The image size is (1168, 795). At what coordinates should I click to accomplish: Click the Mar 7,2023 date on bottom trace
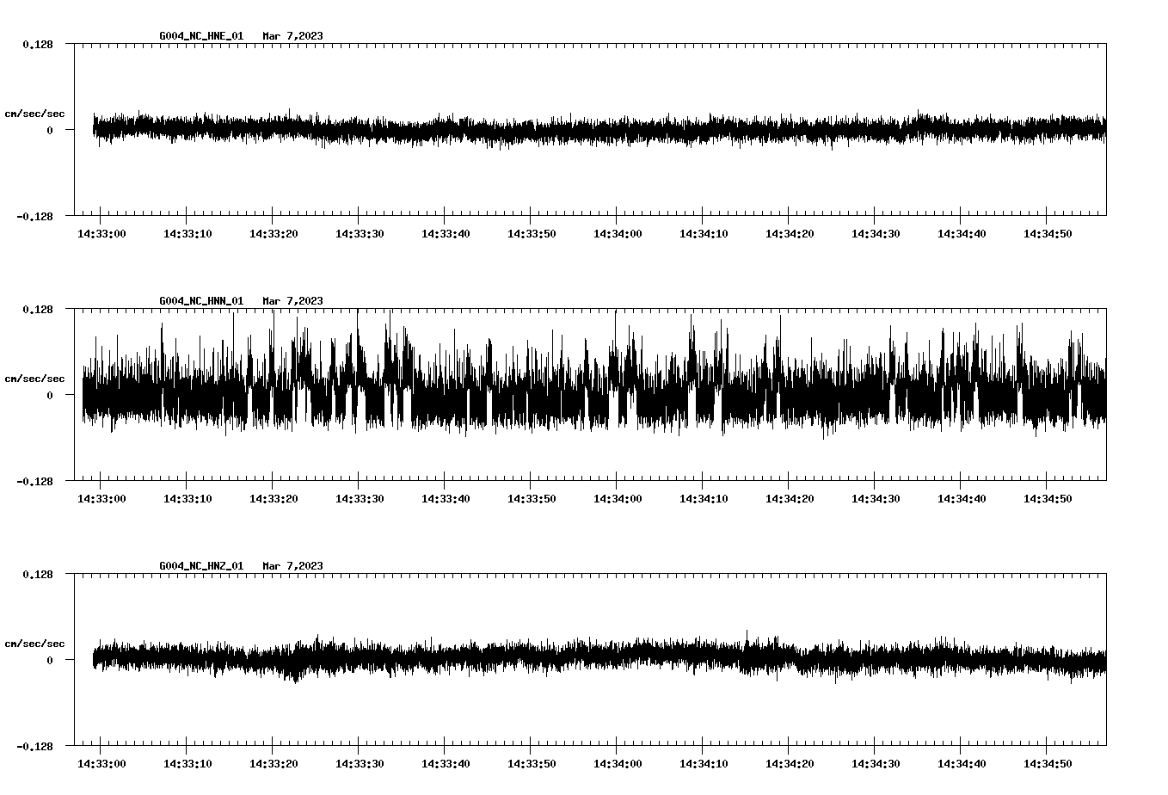(x=293, y=566)
